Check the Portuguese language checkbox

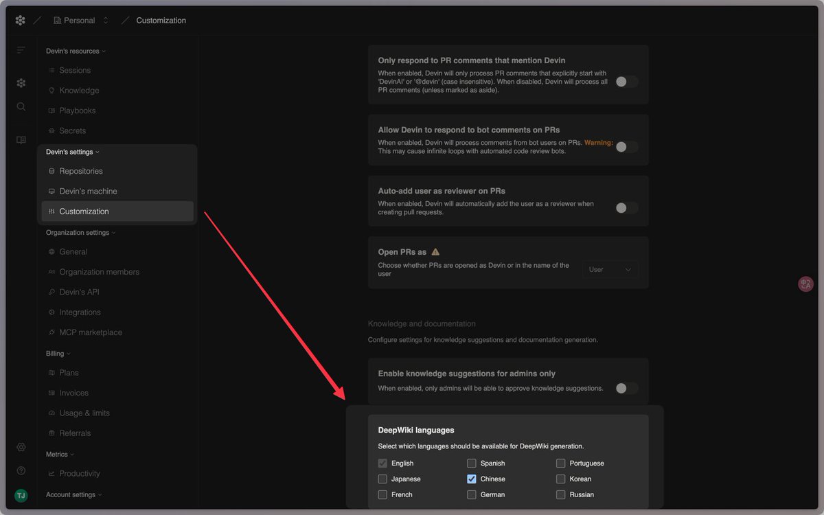(561, 463)
